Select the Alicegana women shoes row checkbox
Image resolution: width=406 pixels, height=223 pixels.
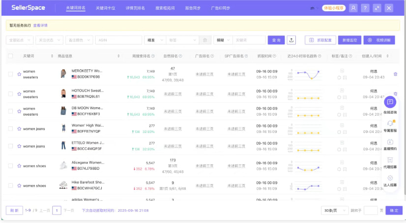coord(10,166)
